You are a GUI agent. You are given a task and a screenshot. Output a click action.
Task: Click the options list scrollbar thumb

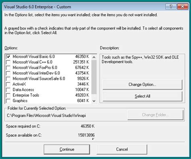point(94,77)
